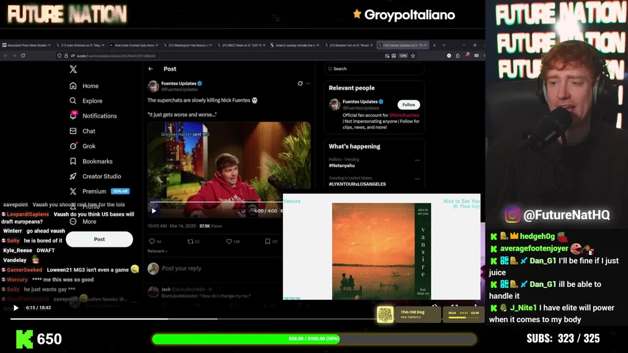Click the 120% zoom level indicator
Screen dimensions: 628x353
point(403,56)
